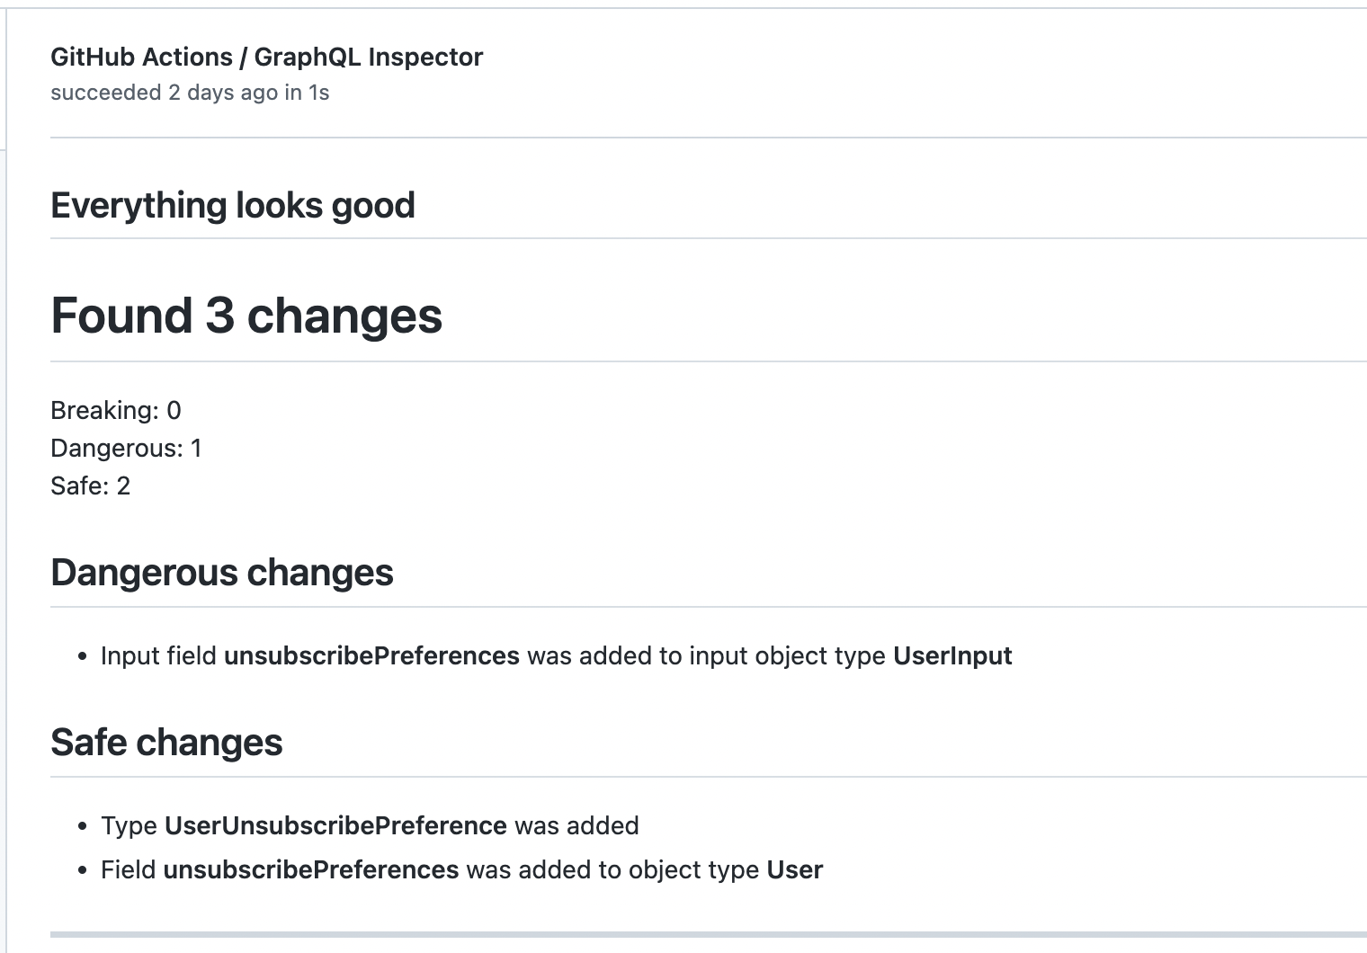Click the word 'Type' in the first Safe changes item
The height and width of the screenshot is (953, 1367).
[129, 825]
